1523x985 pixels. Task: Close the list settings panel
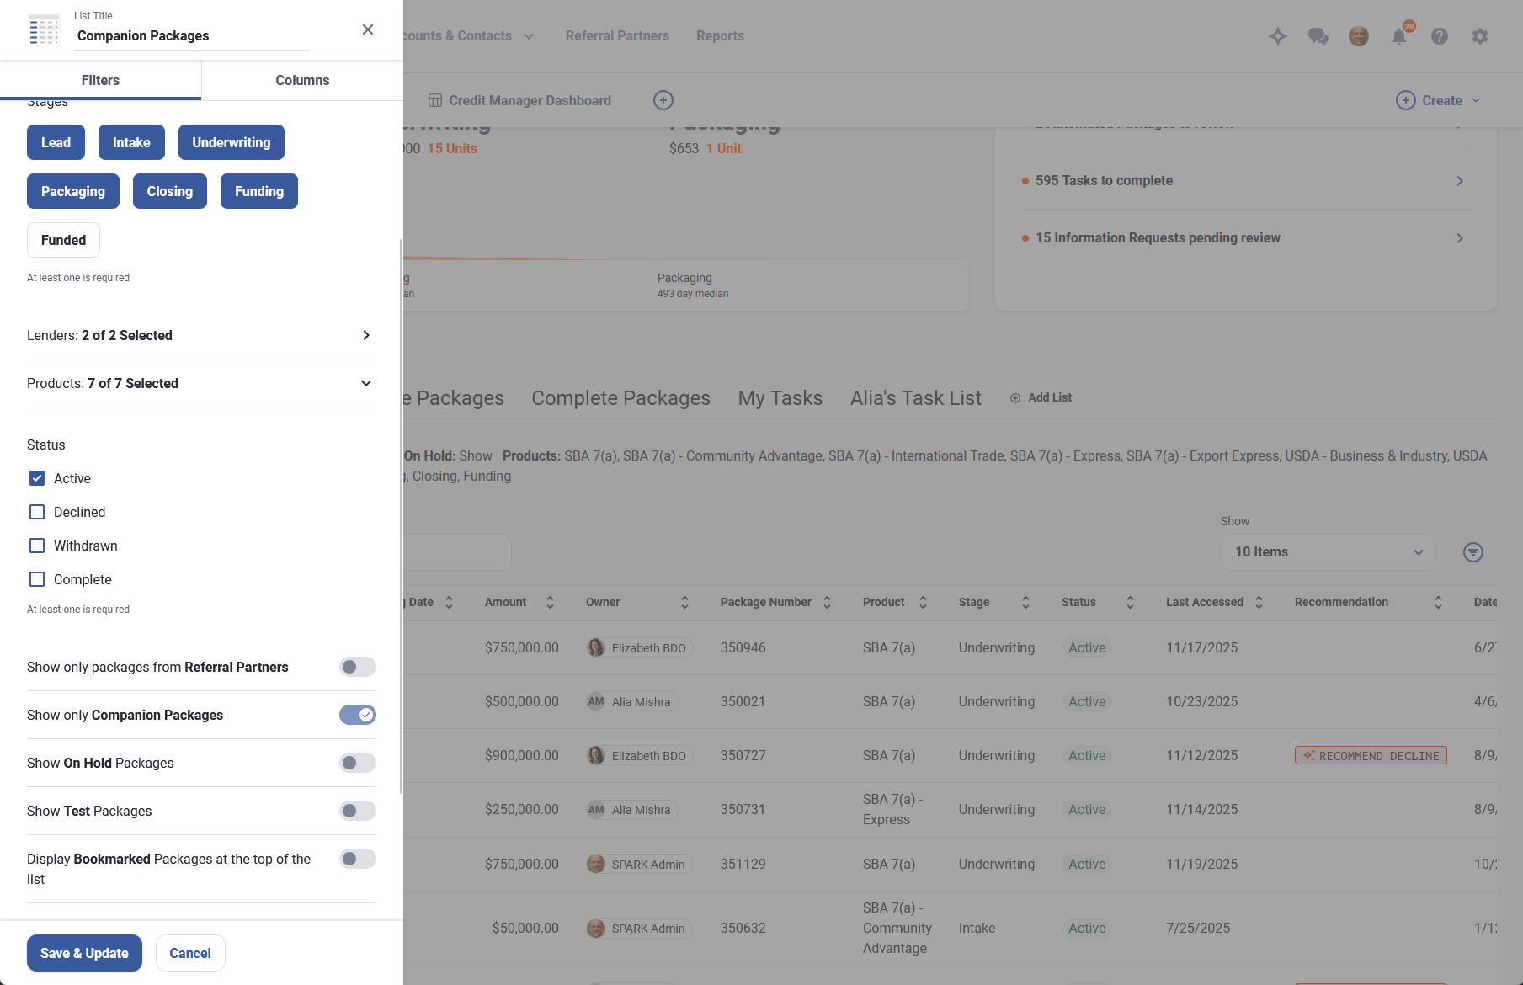pyautogui.click(x=368, y=29)
